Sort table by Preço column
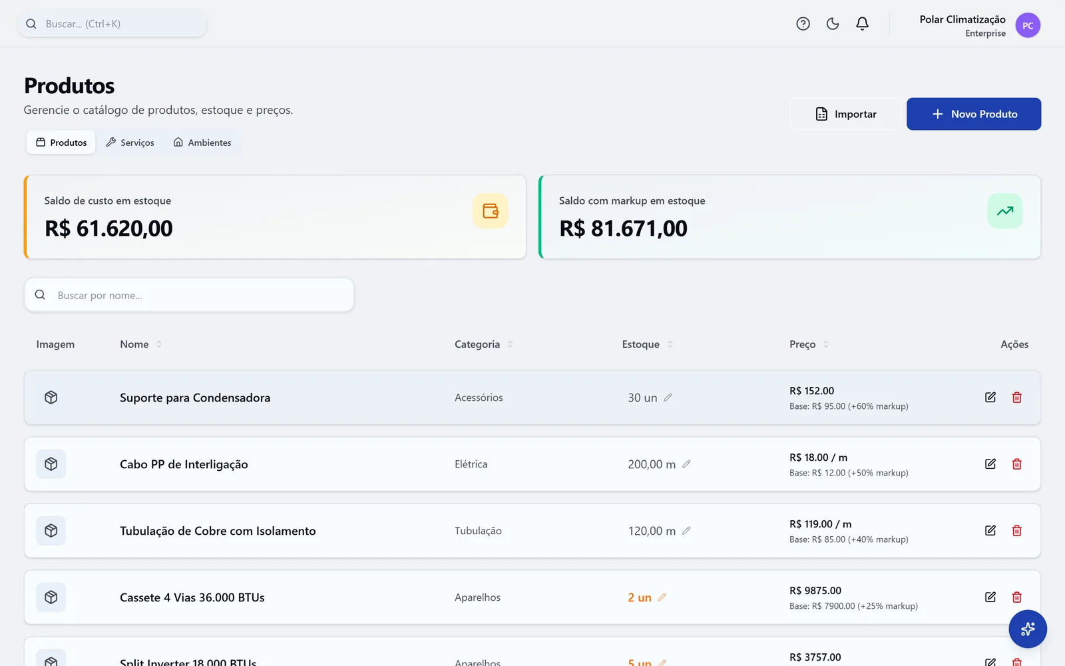The width and height of the screenshot is (1065, 666). pos(809,344)
